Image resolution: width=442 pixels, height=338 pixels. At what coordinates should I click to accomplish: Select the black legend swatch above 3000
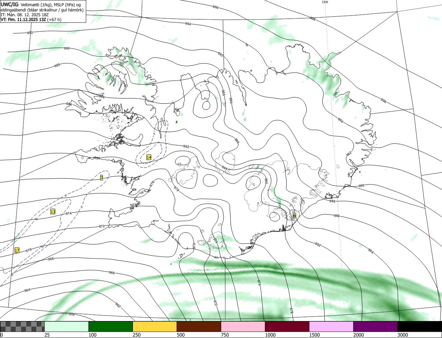click(x=420, y=327)
